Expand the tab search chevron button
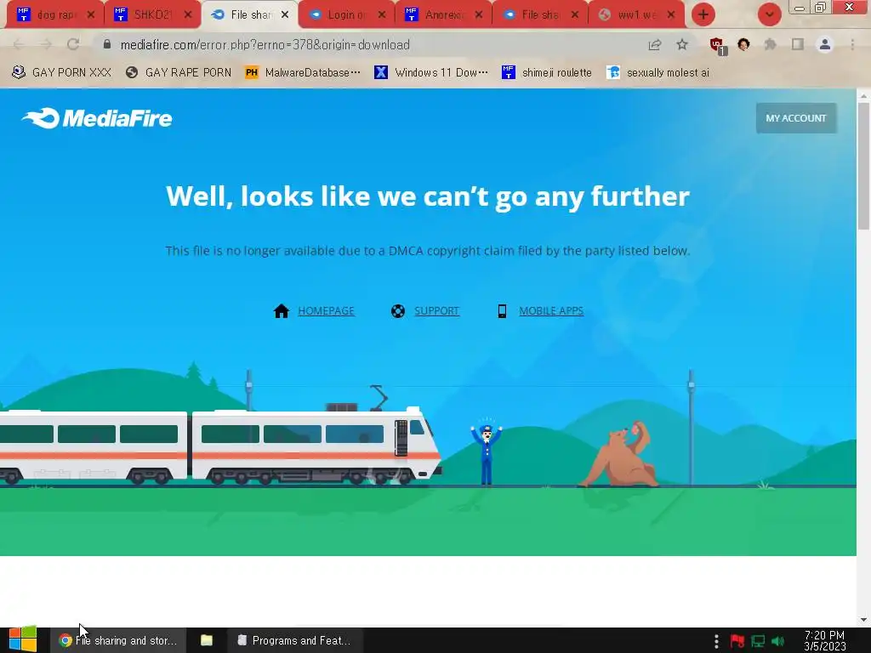Screen dimensions: 871x653 pyautogui.click(x=769, y=14)
